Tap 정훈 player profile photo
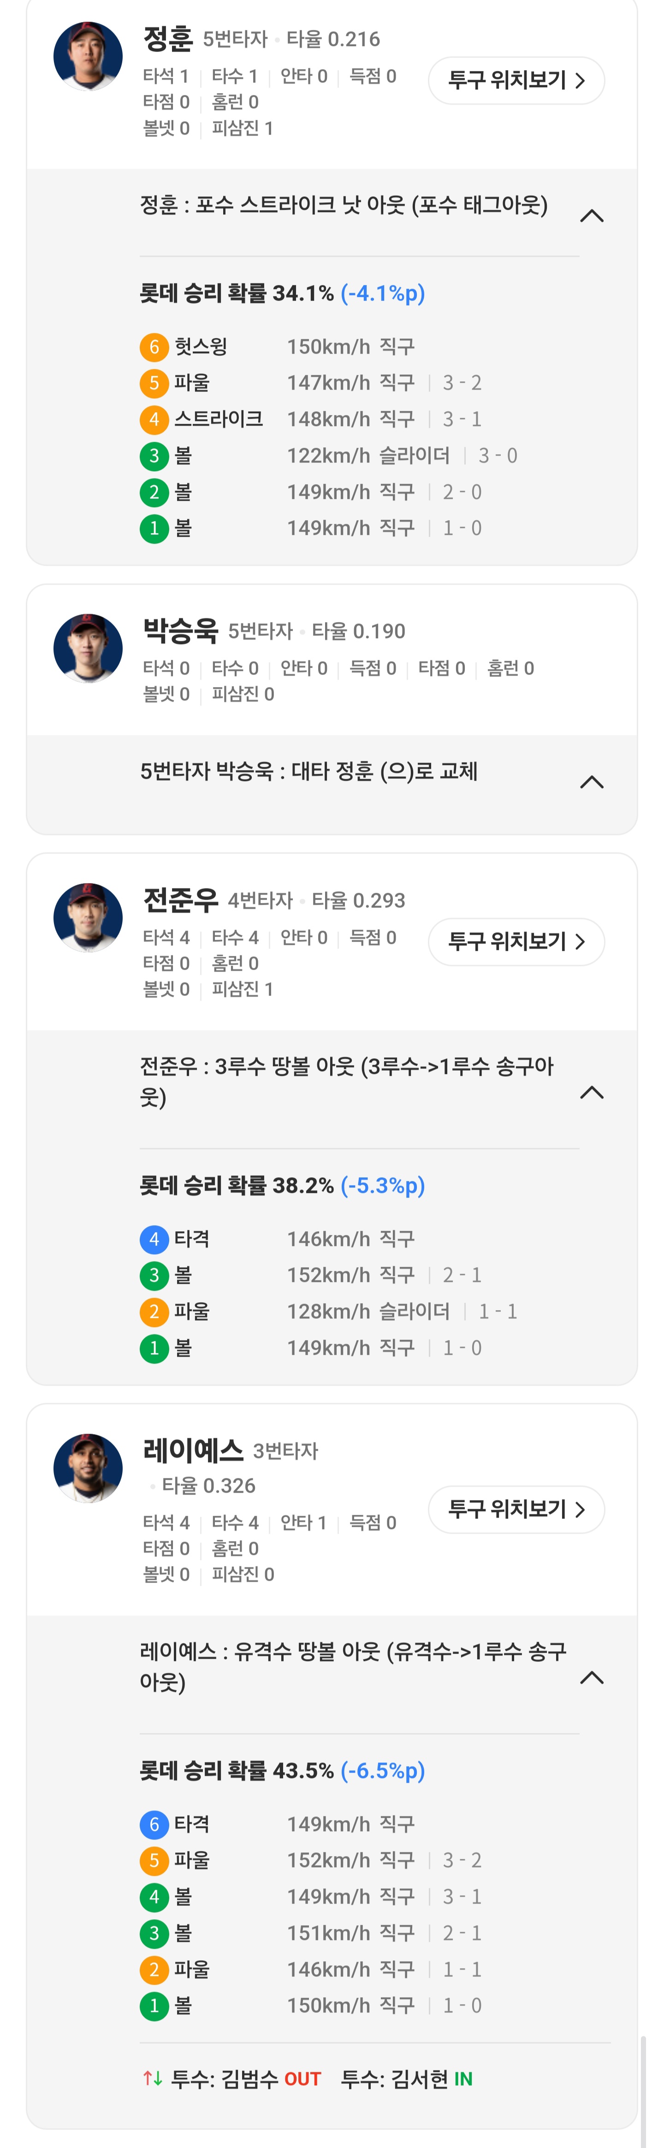Screen dimensions: 664x2148 tap(88, 57)
